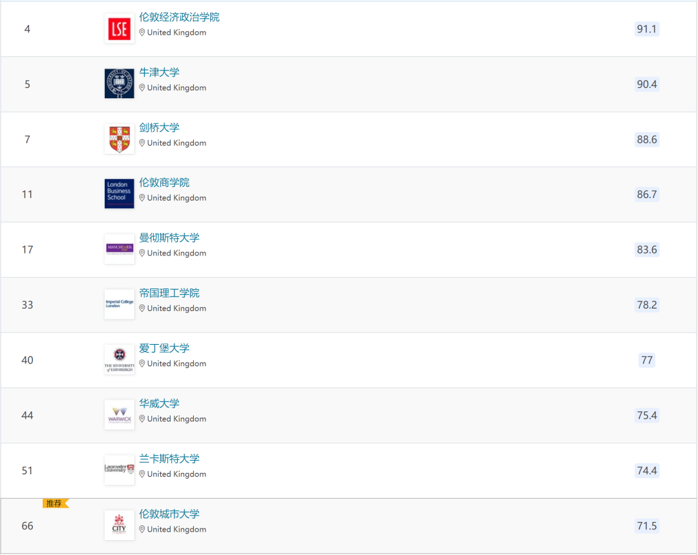Screen dimensions: 698x555
Task: Click rank number 4 for 伦敦经济政治学院
Action: tap(27, 29)
